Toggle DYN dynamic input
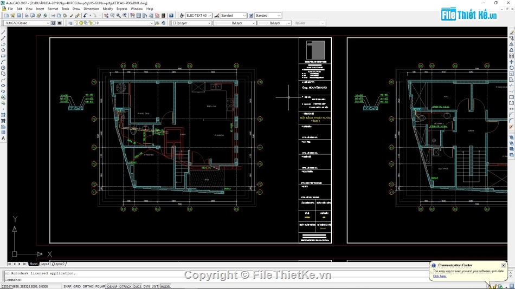The width and height of the screenshot is (515, 289). click(x=146, y=286)
